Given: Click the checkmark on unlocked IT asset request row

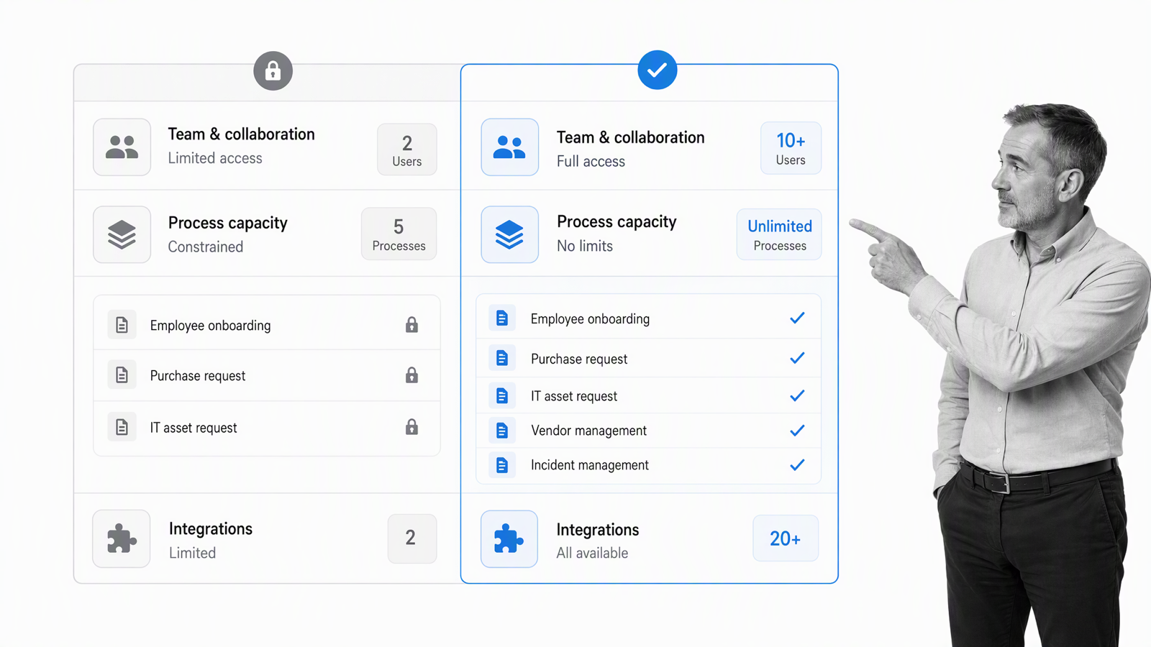Looking at the screenshot, I should coord(797,395).
